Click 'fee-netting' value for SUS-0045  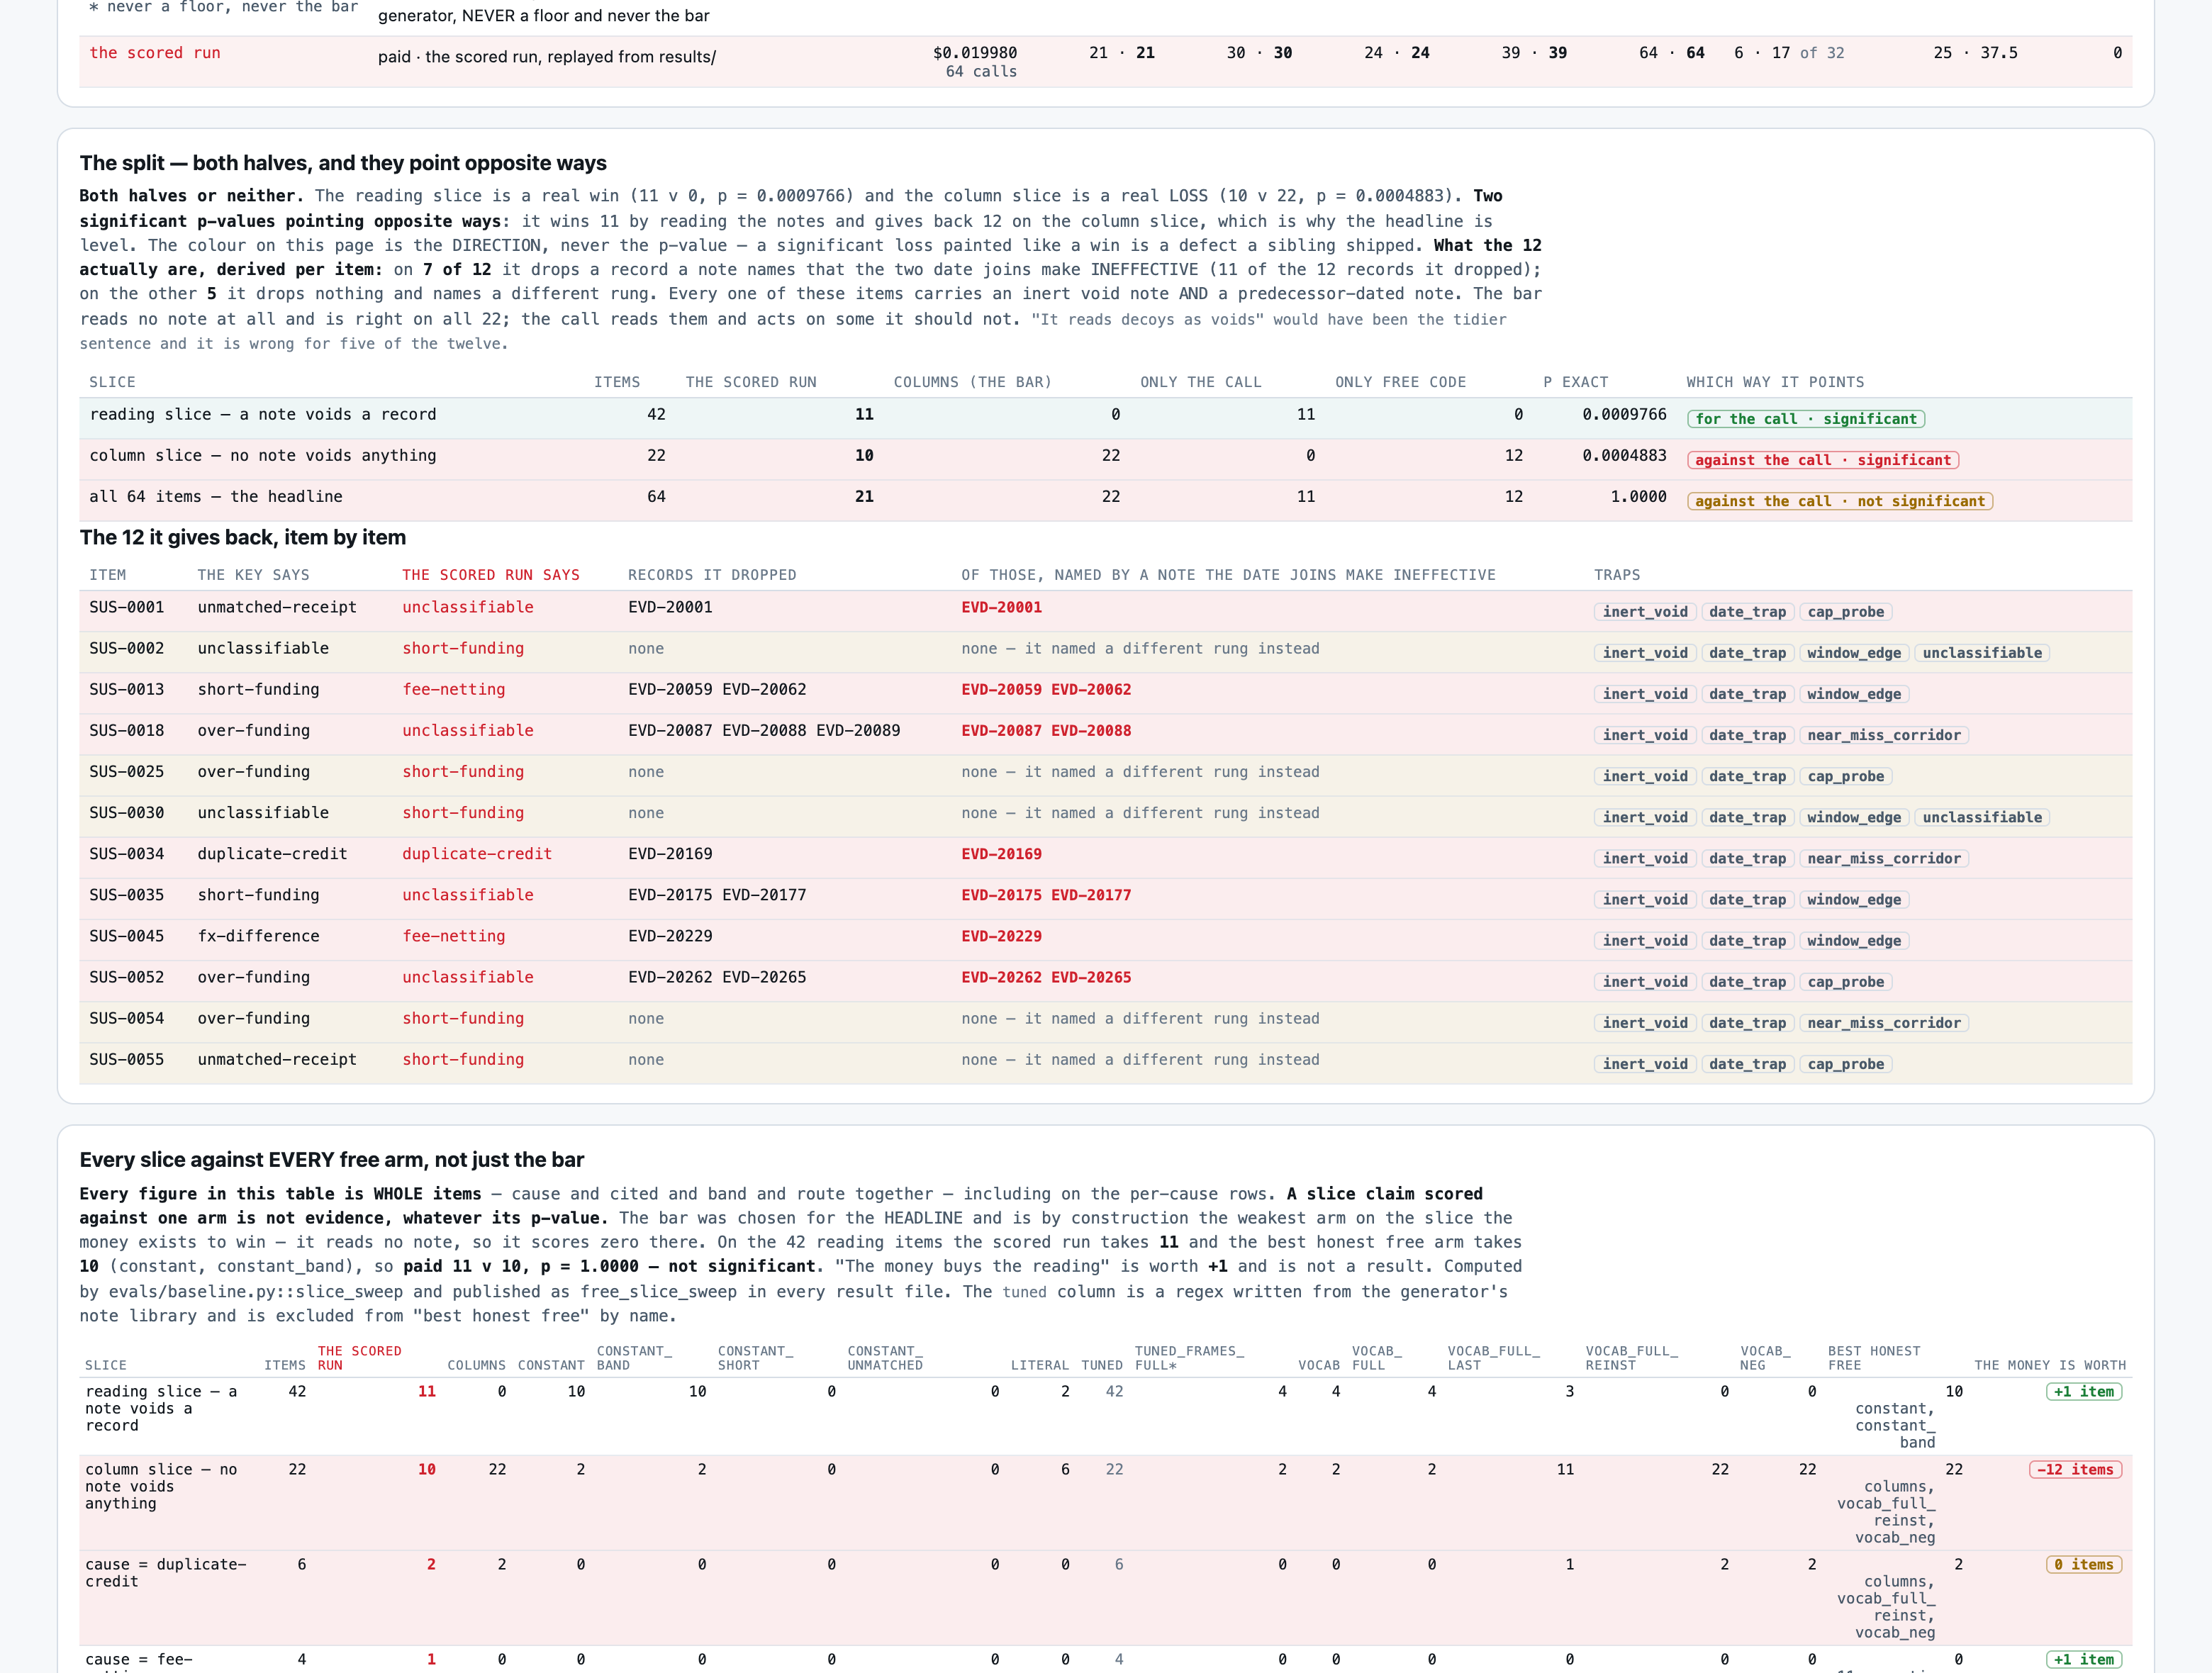[453, 936]
